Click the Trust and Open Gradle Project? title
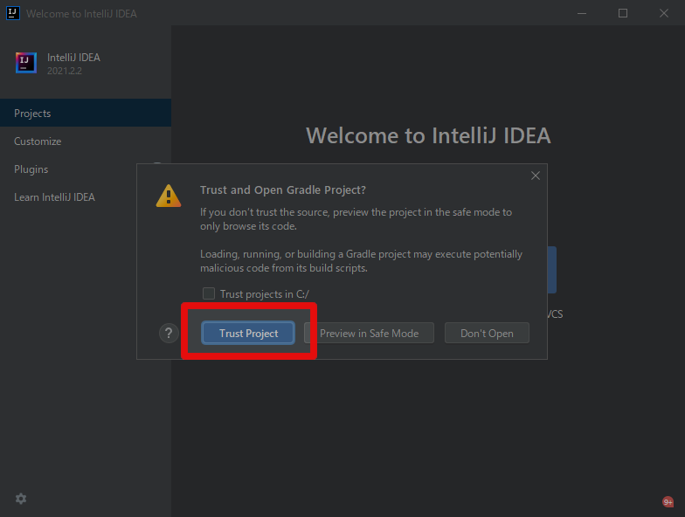 point(283,190)
